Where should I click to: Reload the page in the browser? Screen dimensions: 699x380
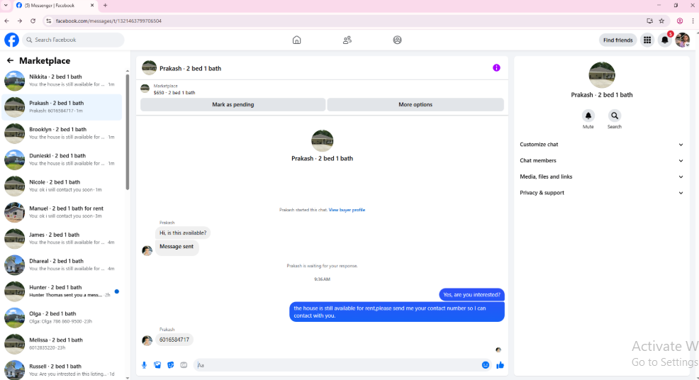point(33,21)
